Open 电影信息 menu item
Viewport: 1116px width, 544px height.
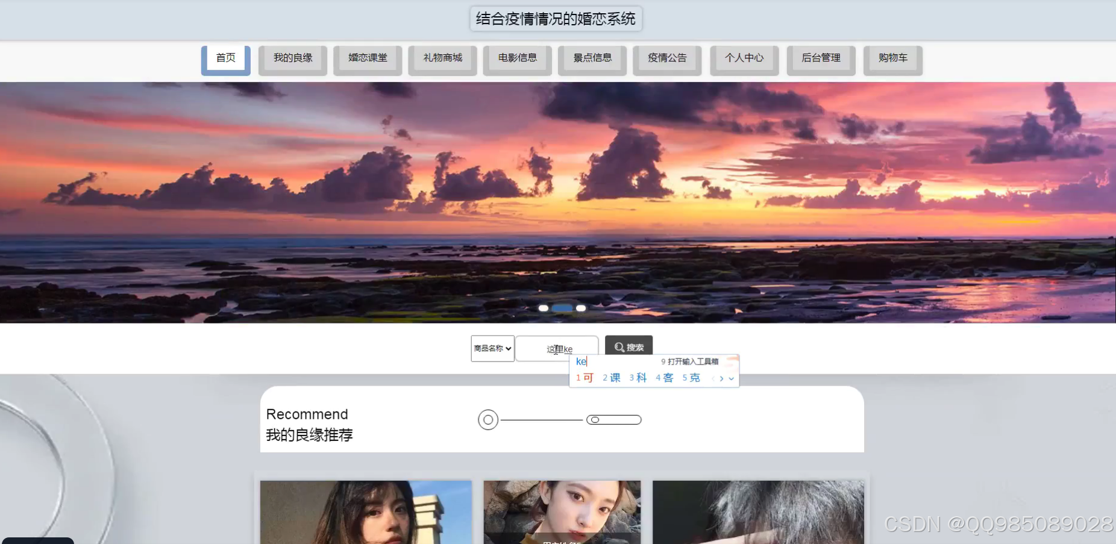(x=517, y=60)
